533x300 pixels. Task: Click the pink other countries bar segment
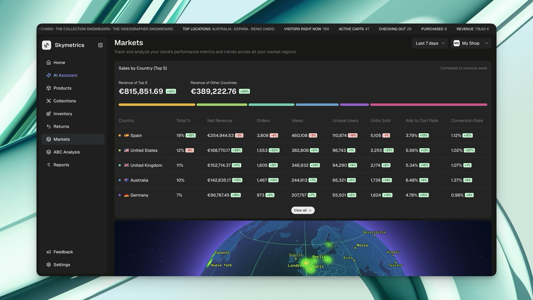429,105
